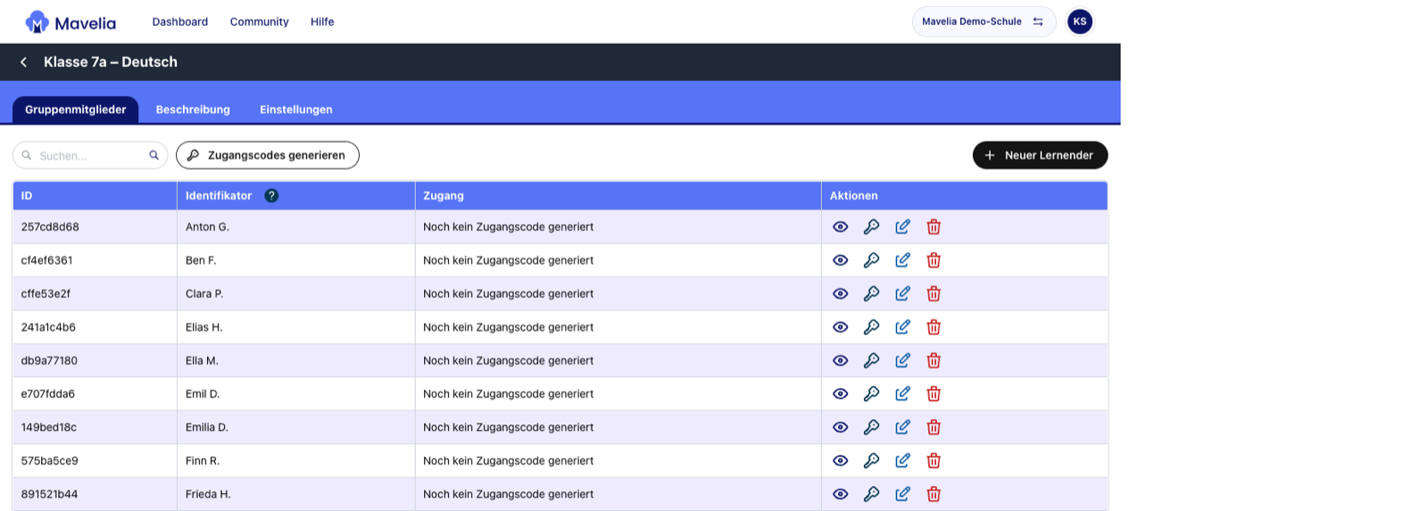View details of Finn R.

tap(841, 460)
